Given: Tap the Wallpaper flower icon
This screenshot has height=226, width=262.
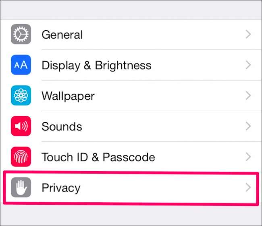Looking at the screenshot, I should 21,96.
